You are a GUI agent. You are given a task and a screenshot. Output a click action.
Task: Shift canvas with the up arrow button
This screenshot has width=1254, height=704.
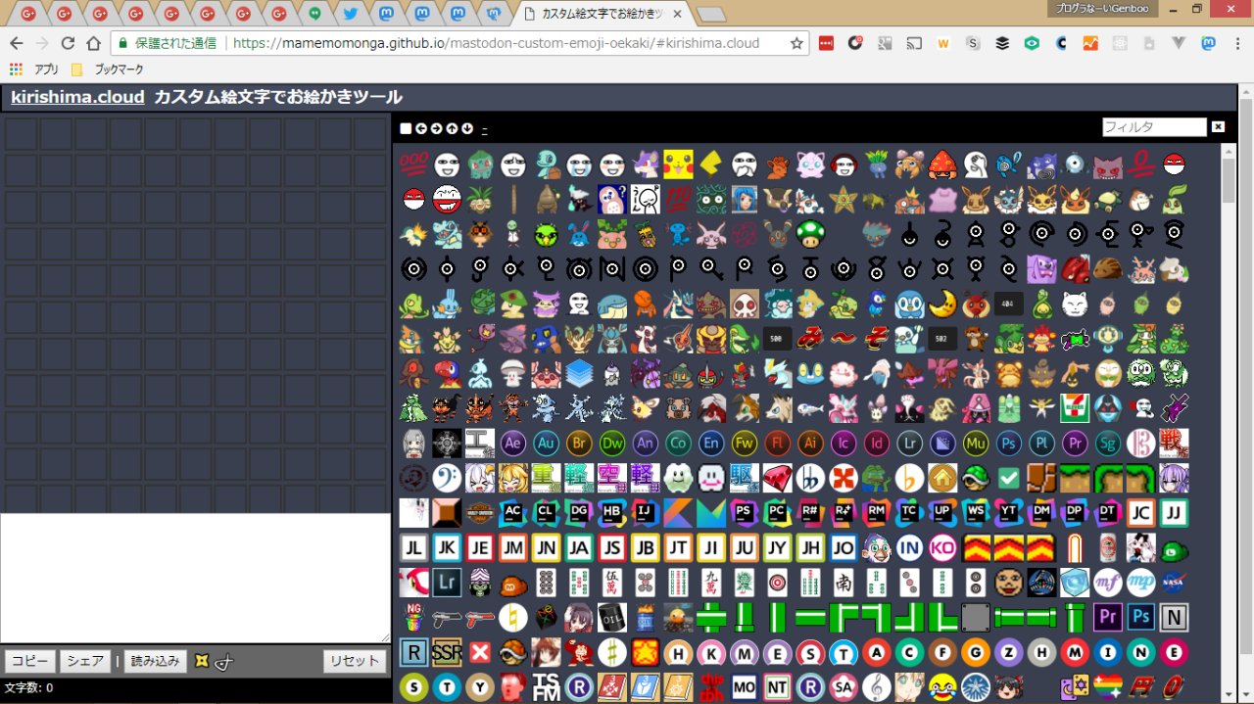tap(453, 128)
